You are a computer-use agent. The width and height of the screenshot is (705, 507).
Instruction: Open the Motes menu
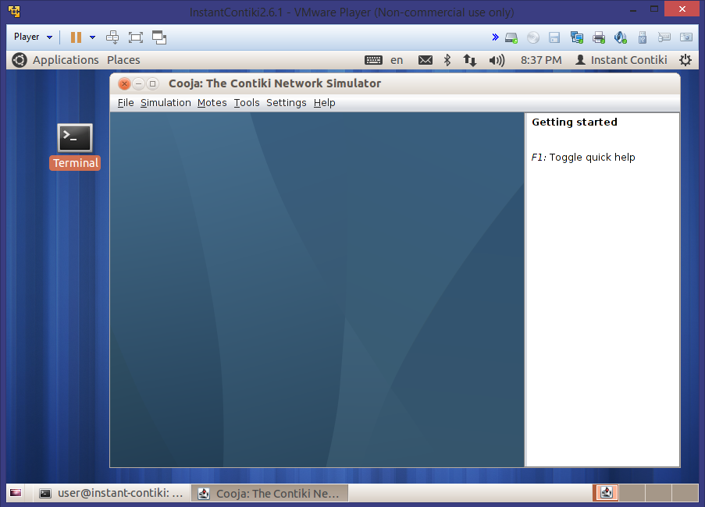coord(212,103)
